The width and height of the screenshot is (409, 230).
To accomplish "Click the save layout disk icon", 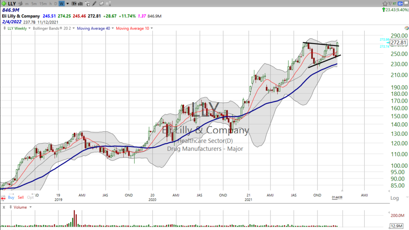I will (406, 3).
